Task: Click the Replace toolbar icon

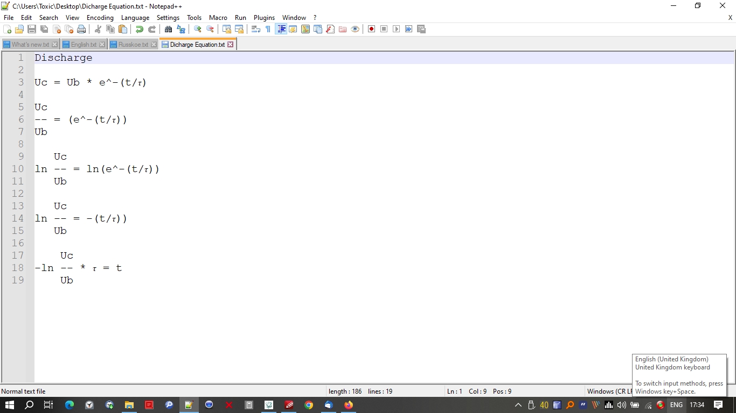Action: (181, 29)
